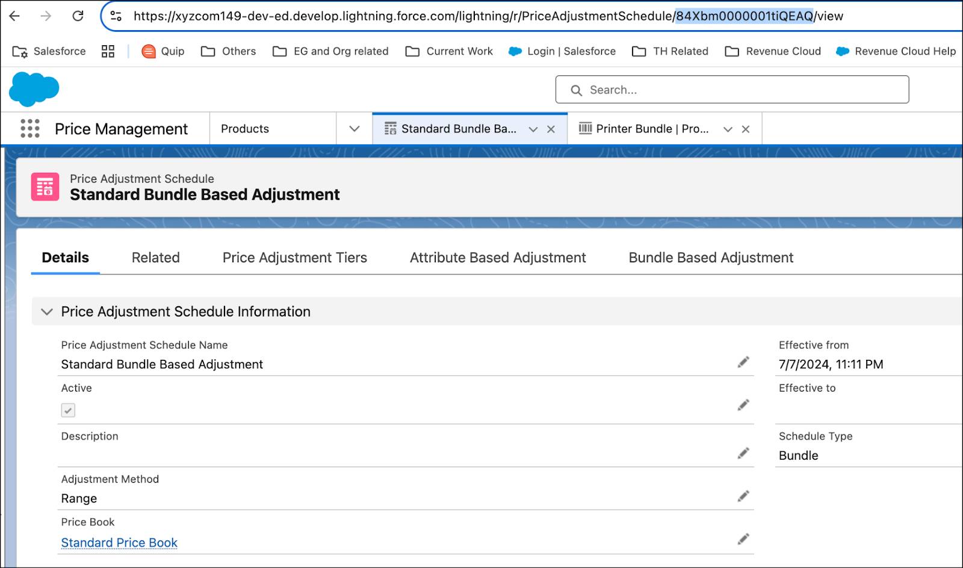The width and height of the screenshot is (963, 568).
Task: Open the Revenue Cloud bookmark folder
Action: tap(773, 51)
